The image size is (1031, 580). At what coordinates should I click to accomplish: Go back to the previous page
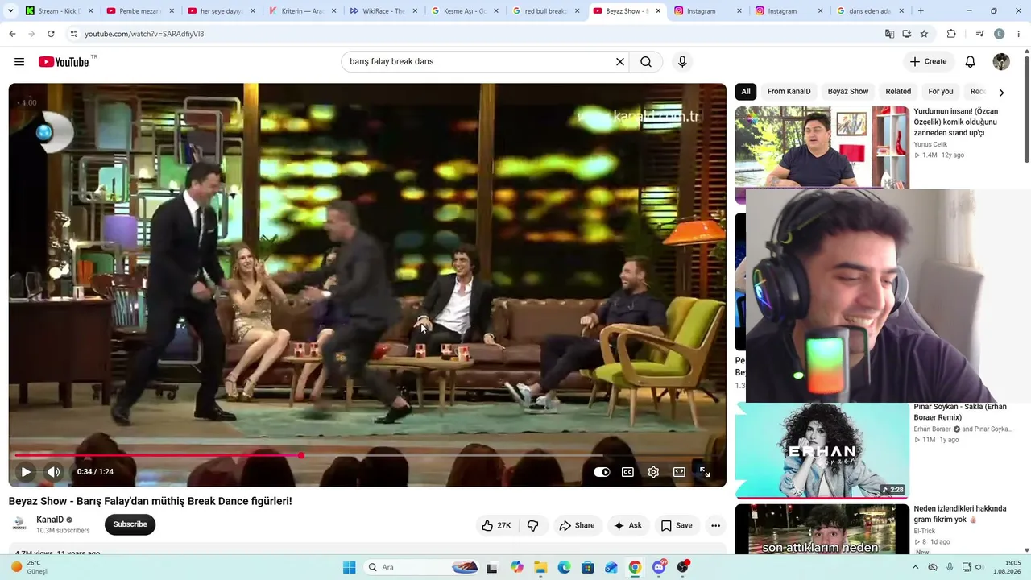pyautogui.click(x=12, y=34)
